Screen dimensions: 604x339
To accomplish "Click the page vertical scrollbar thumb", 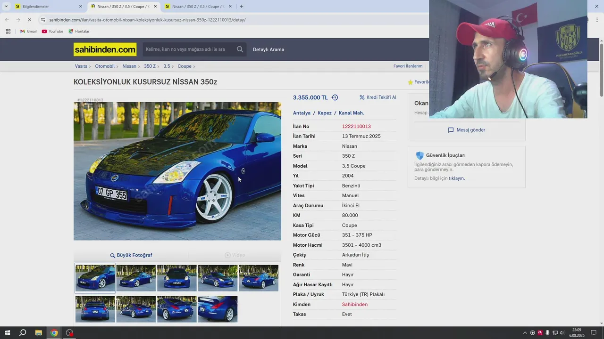I will [x=601, y=70].
